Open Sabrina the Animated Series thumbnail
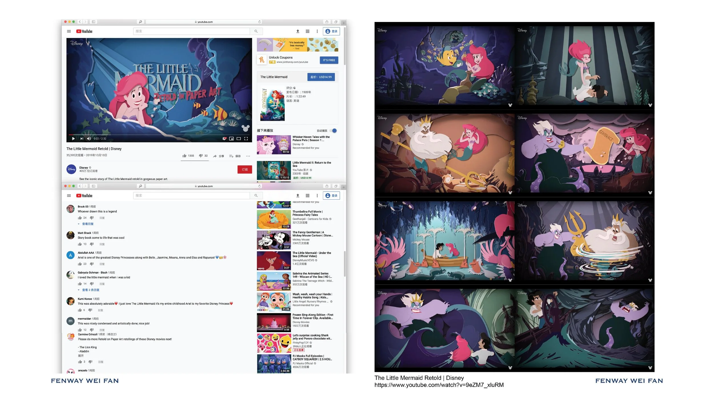The width and height of the screenshot is (714, 415). tap(274, 281)
